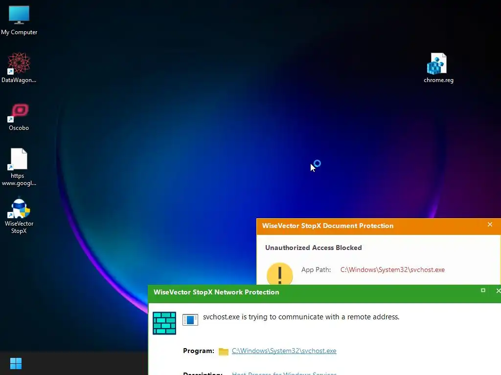Image resolution: width=501 pixels, height=375 pixels.
Task: Click the red svchost.exe App Path text
Action: click(x=392, y=270)
